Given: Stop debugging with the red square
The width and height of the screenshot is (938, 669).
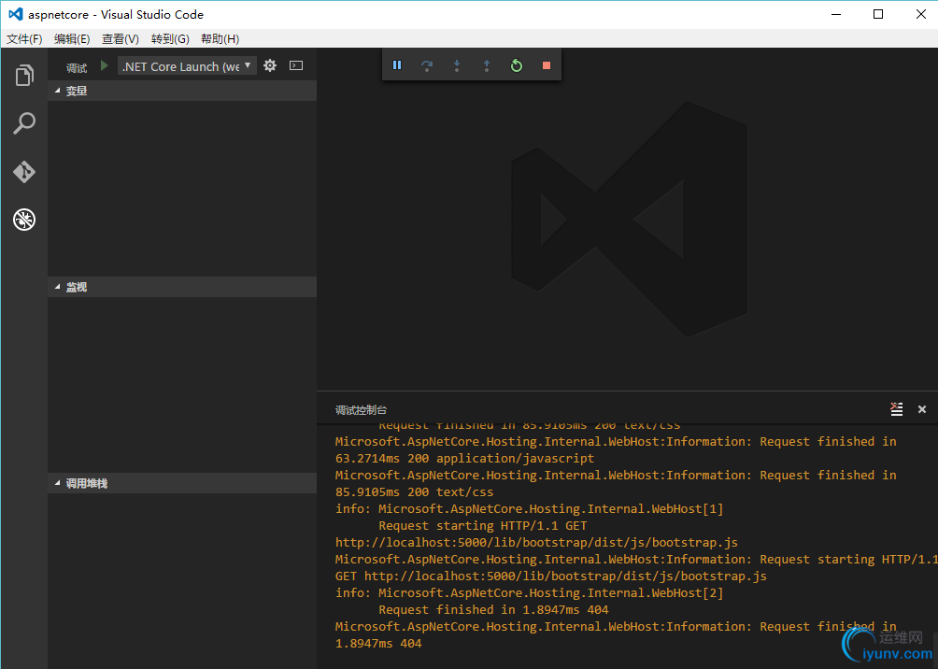Looking at the screenshot, I should (x=547, y=65).
